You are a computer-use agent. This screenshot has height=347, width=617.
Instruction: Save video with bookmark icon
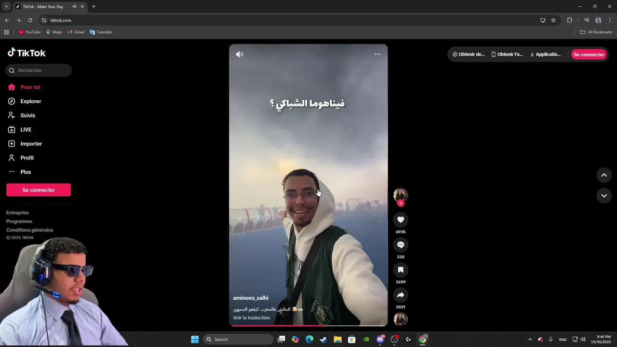401,270
